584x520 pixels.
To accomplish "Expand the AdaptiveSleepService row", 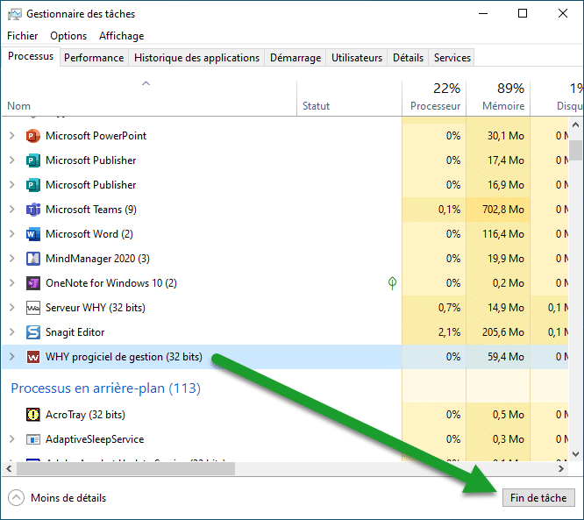I will 12,439.
